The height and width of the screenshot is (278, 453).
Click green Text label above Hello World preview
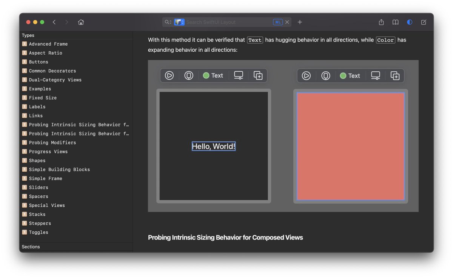(x=213, y=75)
